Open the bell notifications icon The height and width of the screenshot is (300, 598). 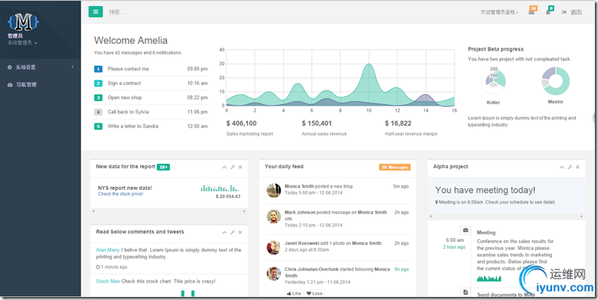tap(548, 12)
